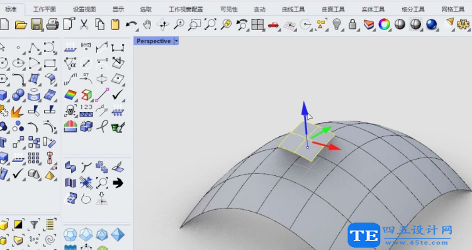Screen dimensions: 472x250
Task: Open the Layers panel icon
Action: [x=368, y=24]
